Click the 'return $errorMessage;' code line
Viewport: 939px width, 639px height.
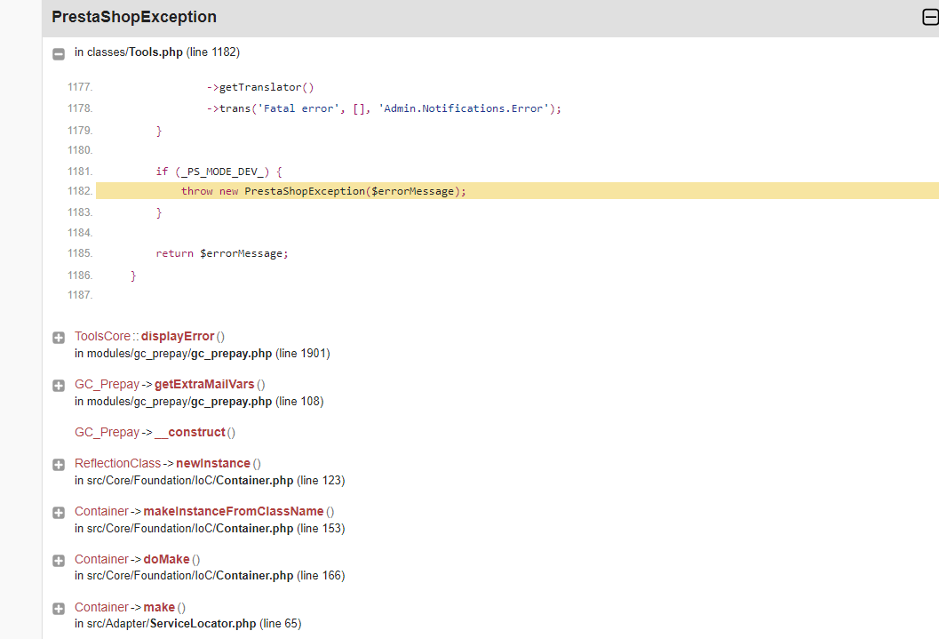(x=221, y=253)
